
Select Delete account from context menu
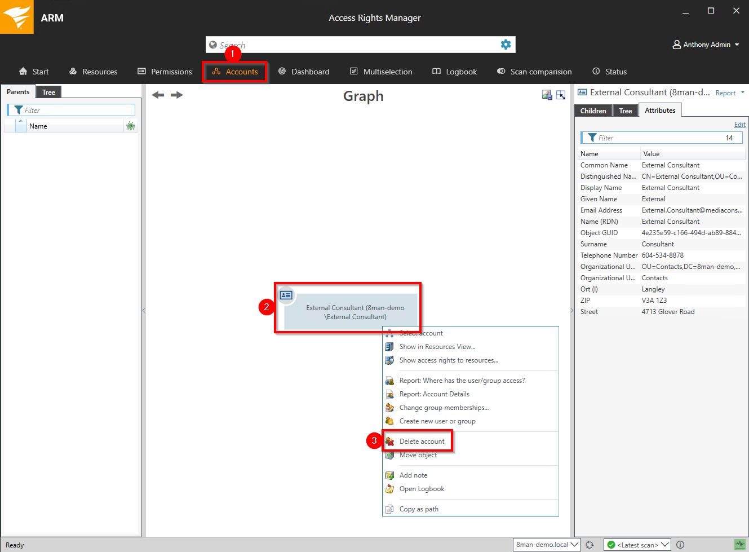(422, 441)
